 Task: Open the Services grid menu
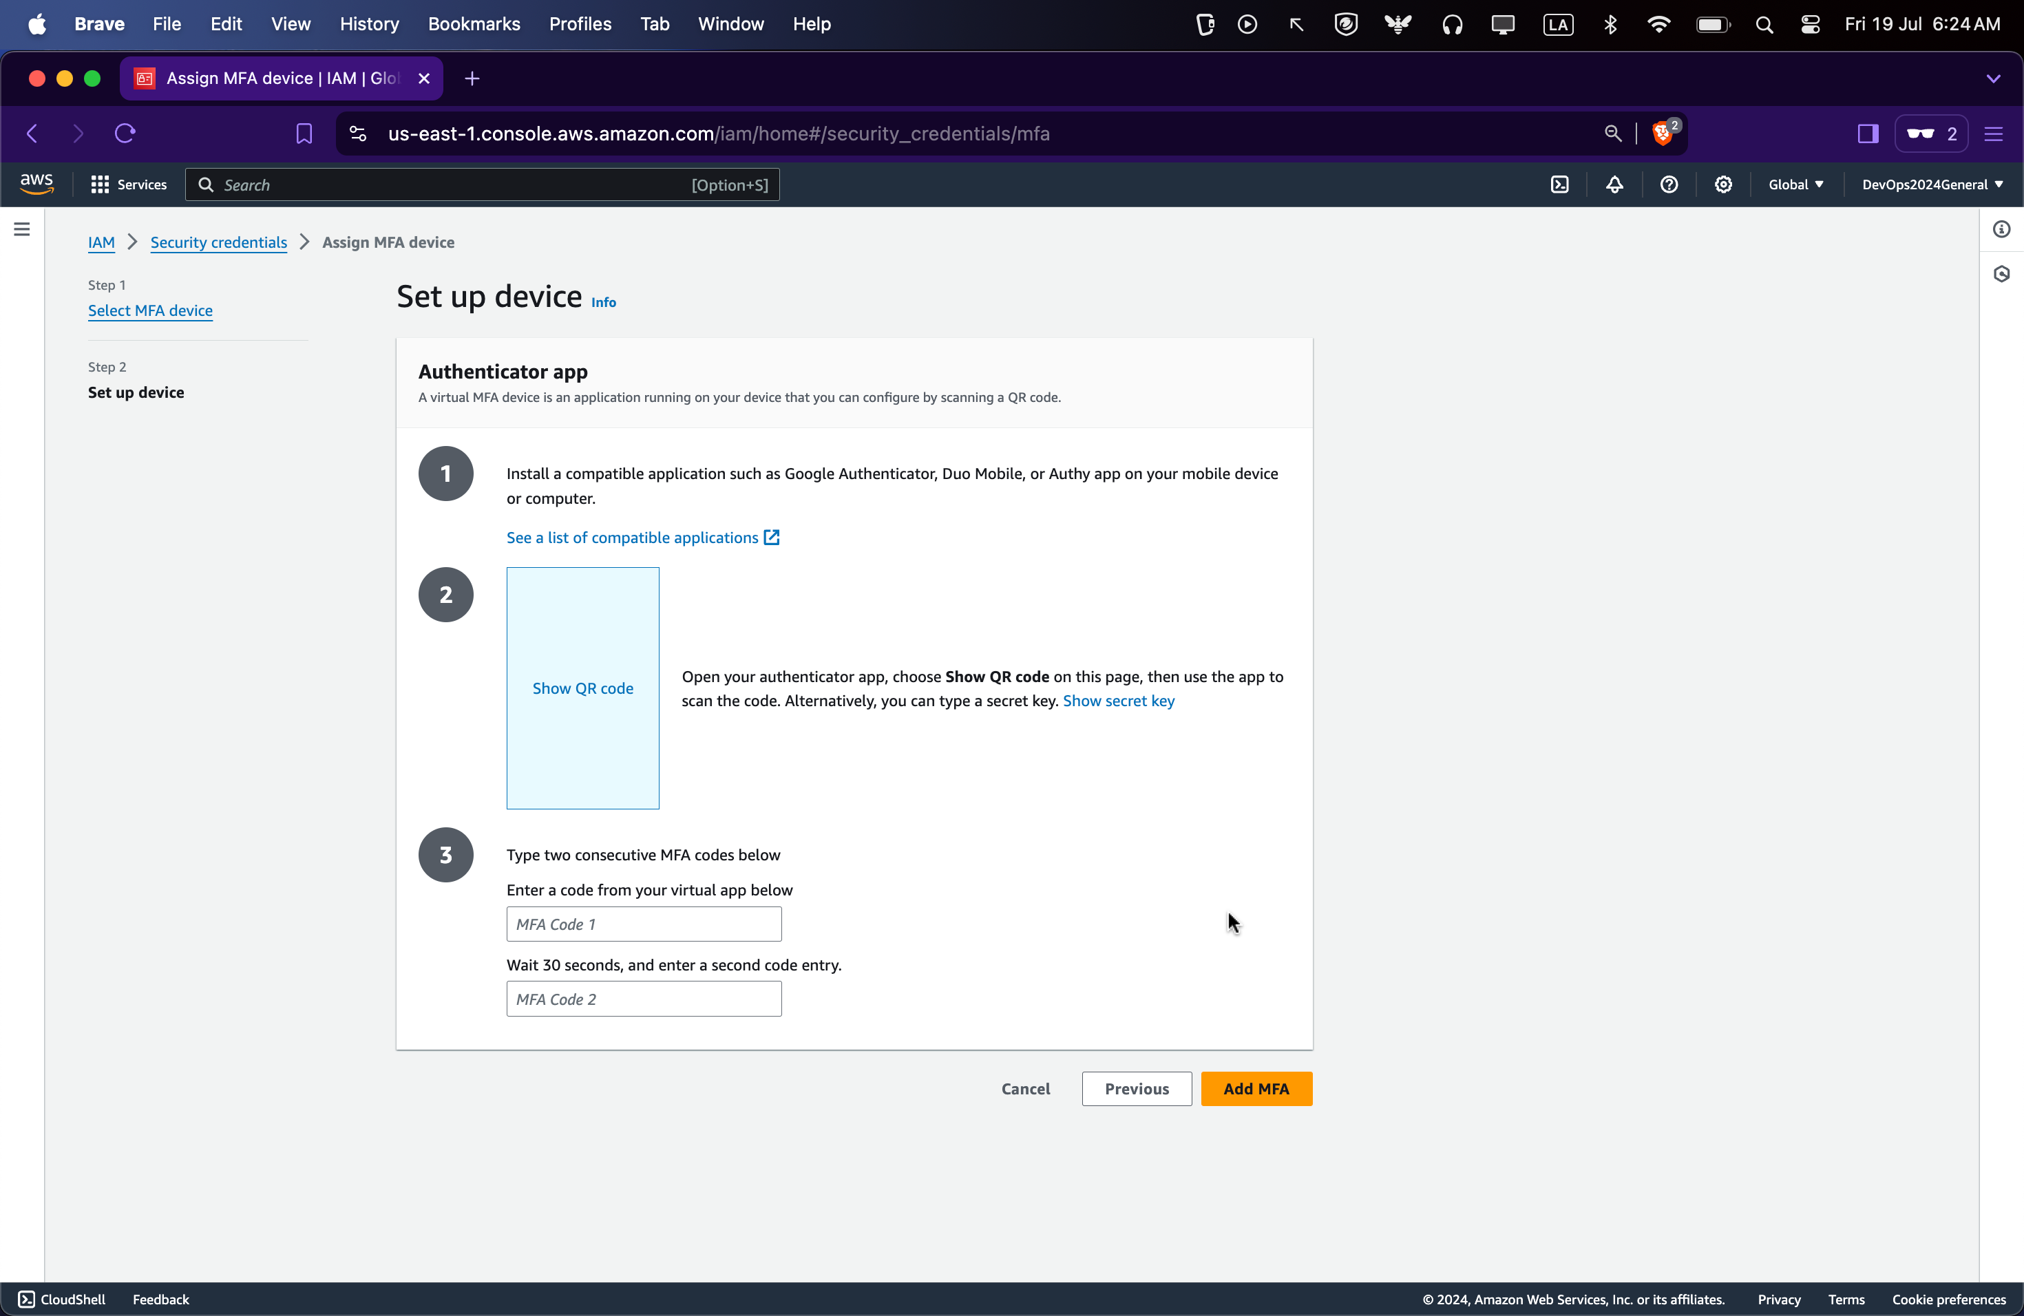(x=129, y=184)
